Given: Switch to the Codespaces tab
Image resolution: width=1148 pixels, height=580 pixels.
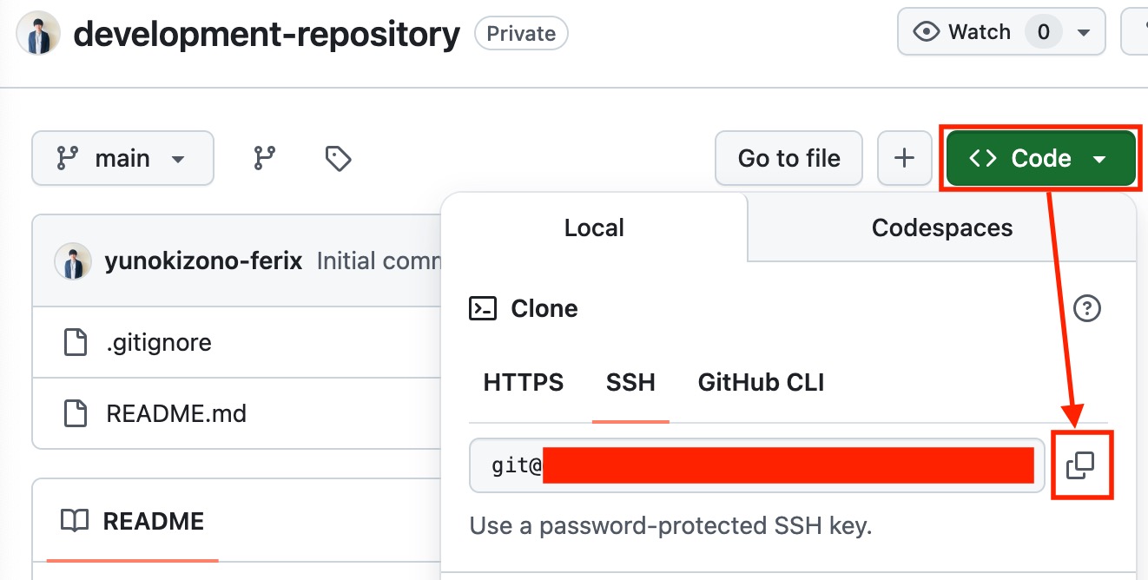Looking at the screenshot, I should [941, 227].
